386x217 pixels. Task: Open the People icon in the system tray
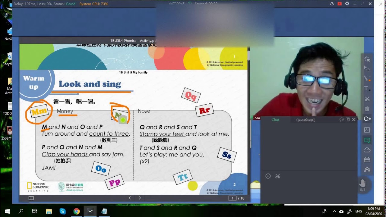tap(324, 211)
